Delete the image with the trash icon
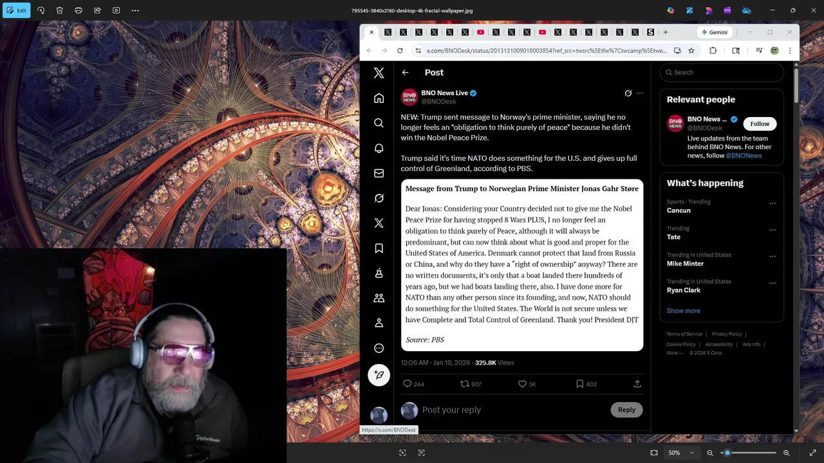This screenshot has height=463, width=824. point(59,10)
